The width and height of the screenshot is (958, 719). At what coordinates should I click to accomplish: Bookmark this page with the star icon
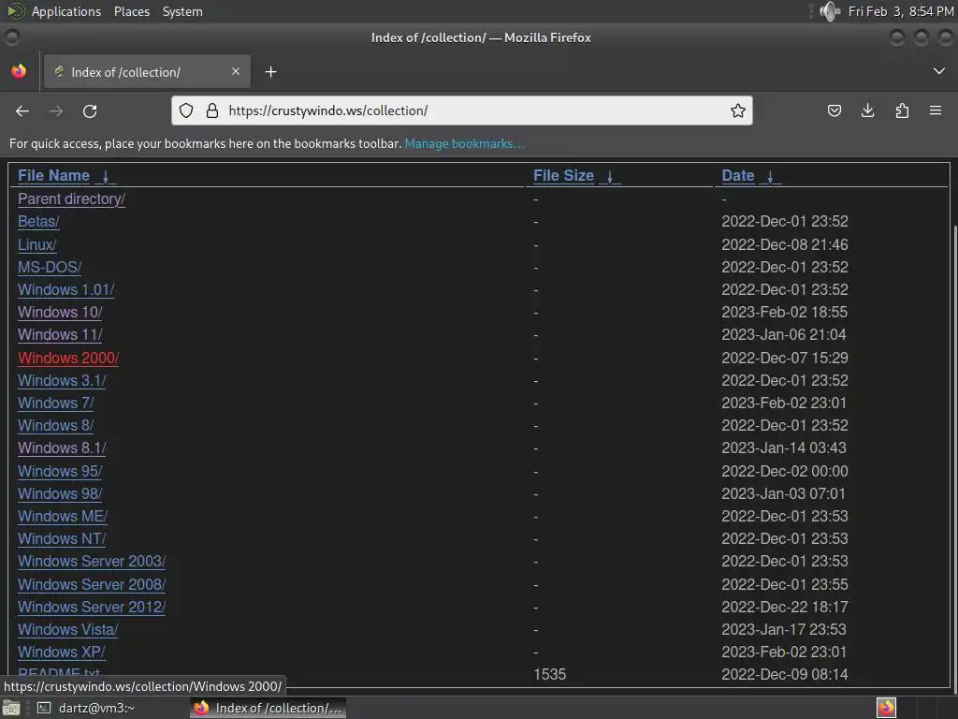click(737, 110)
